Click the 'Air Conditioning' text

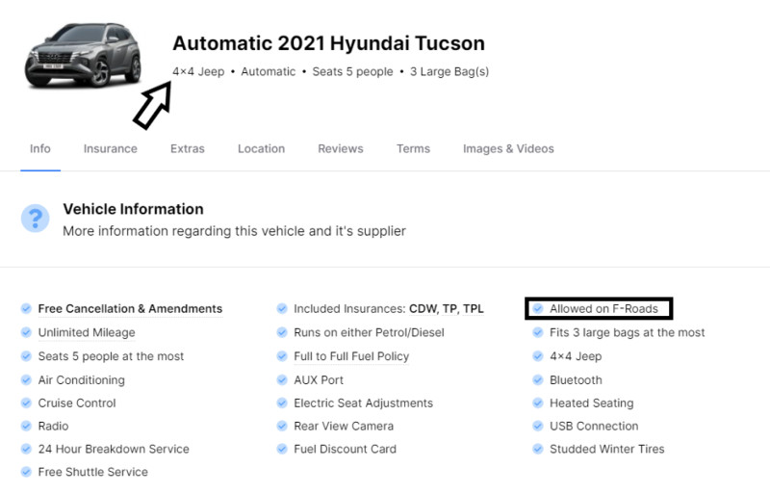(82, 380)
